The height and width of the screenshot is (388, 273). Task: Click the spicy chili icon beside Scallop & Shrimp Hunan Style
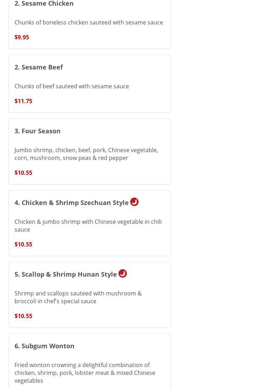[x=123, y=273]
